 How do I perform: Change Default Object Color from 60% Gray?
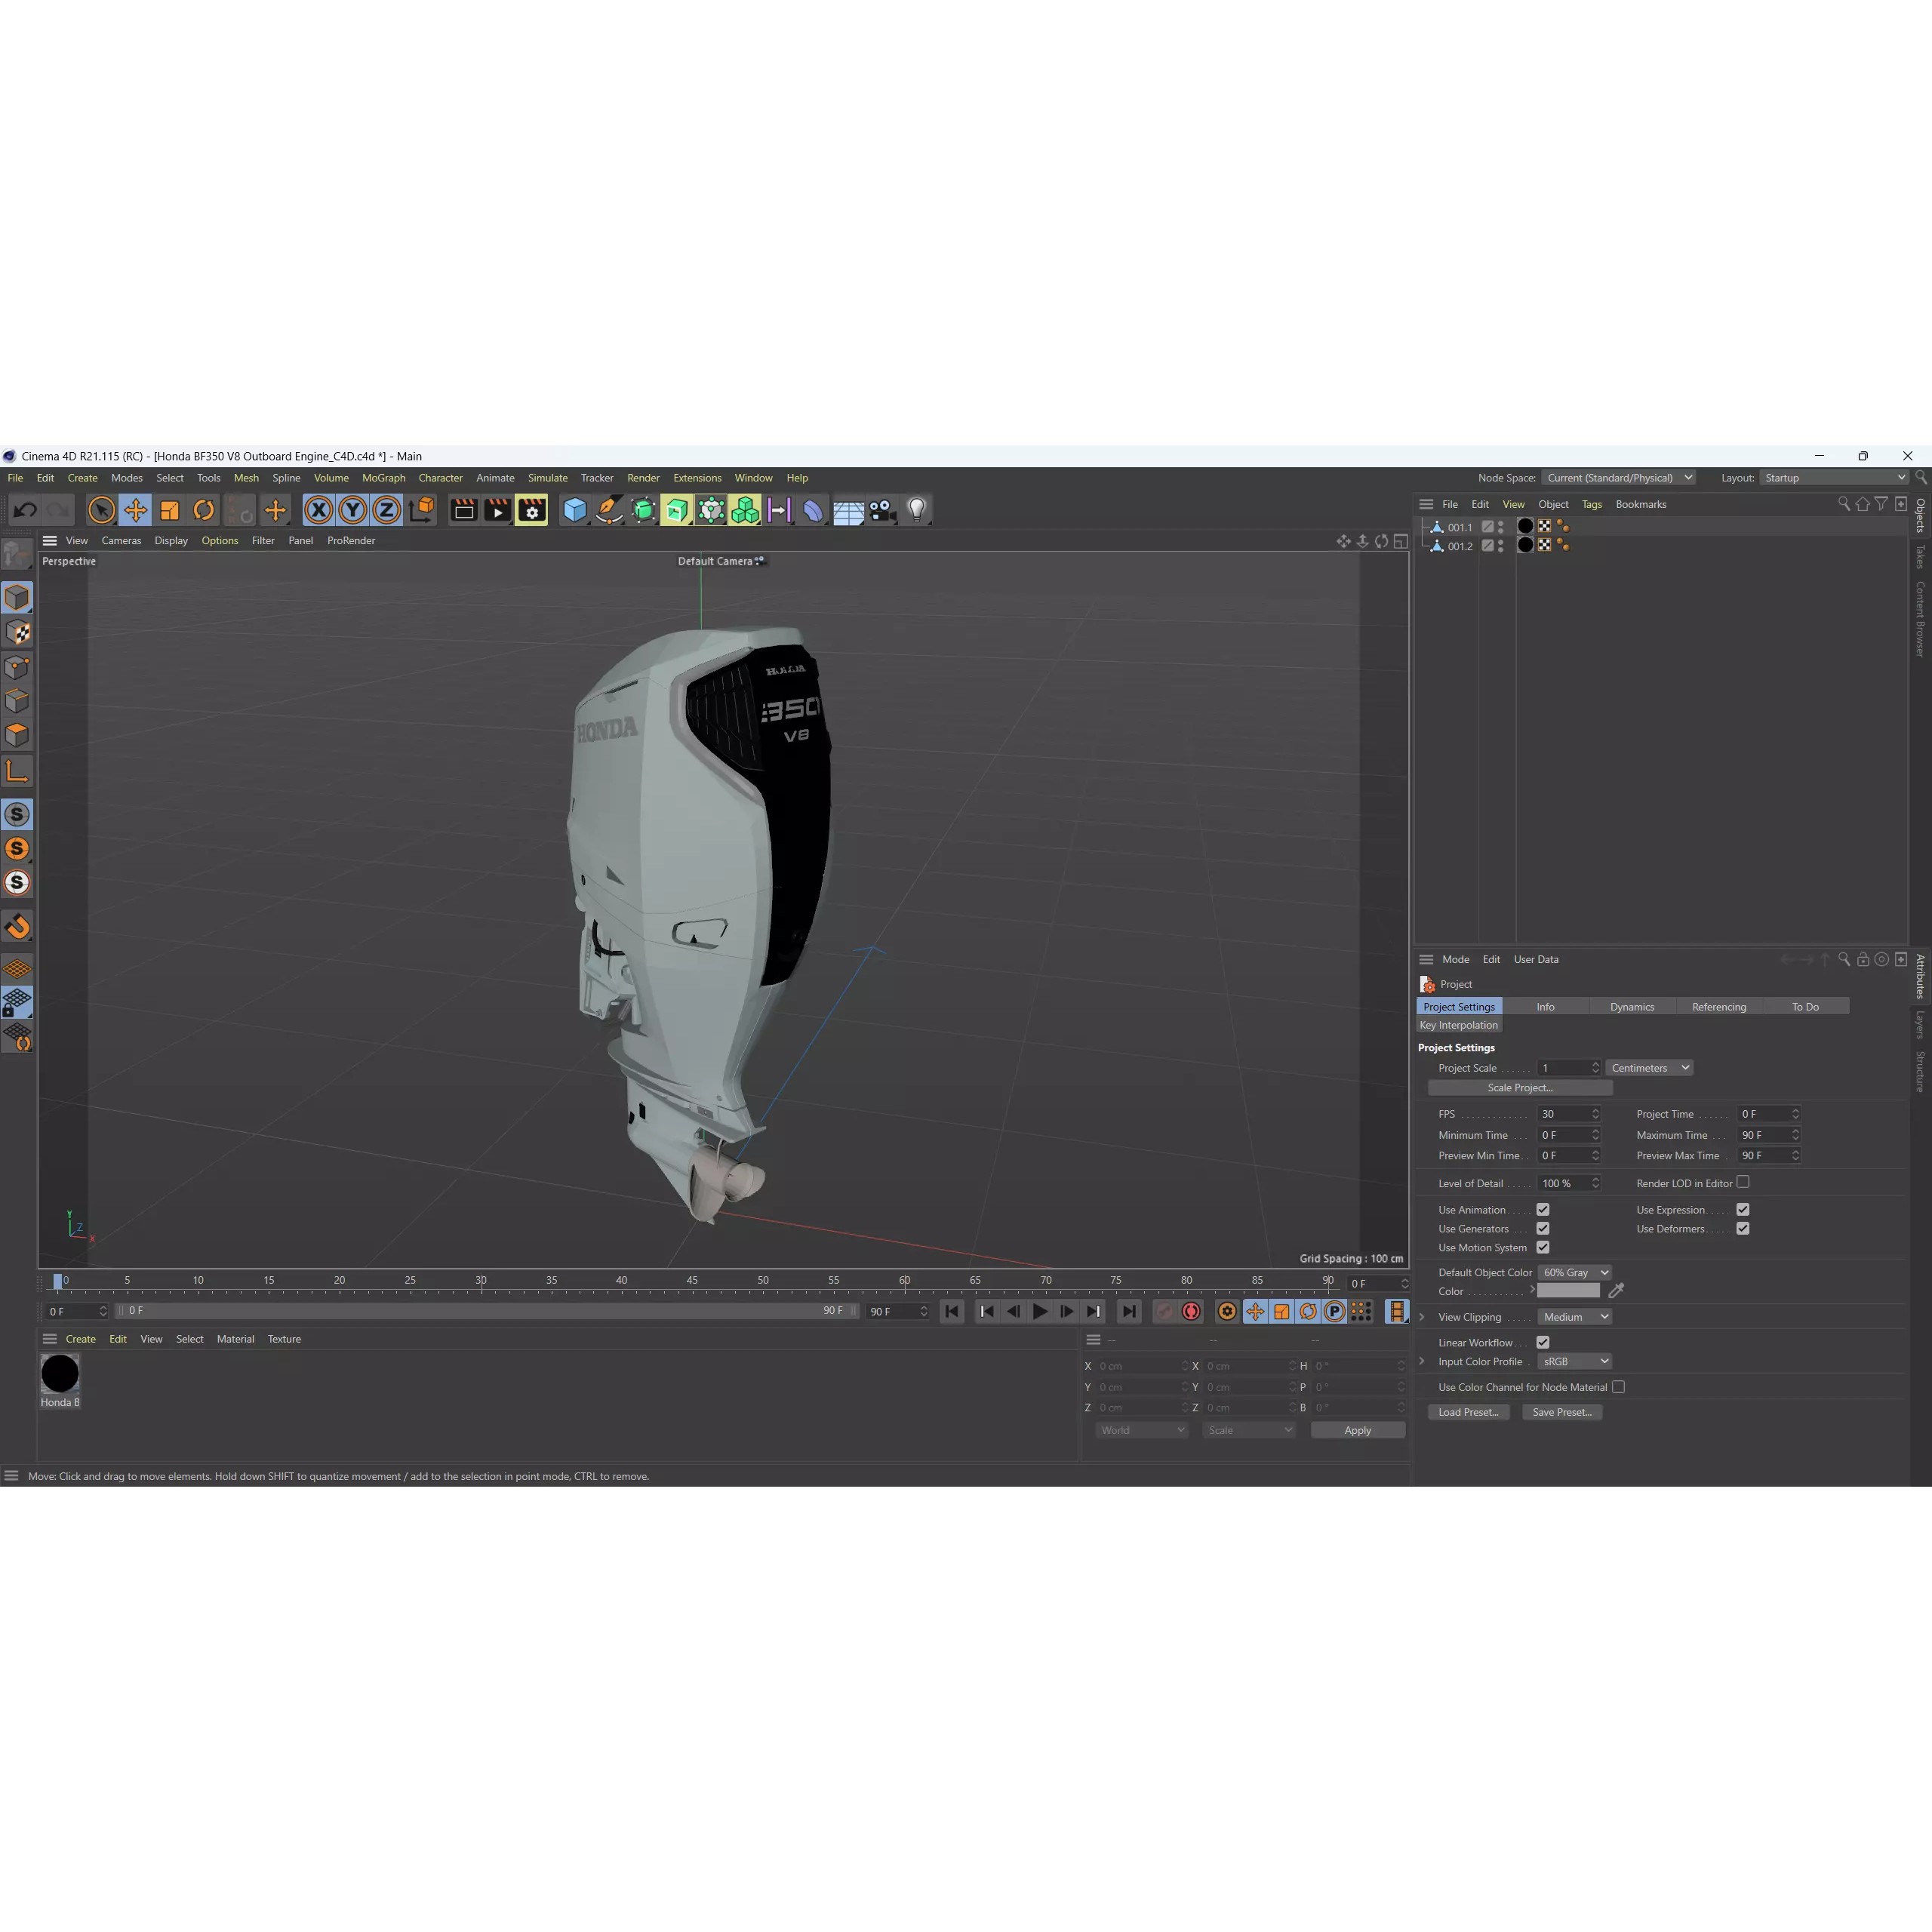pyautogui.click(x=1574, y=1272)
